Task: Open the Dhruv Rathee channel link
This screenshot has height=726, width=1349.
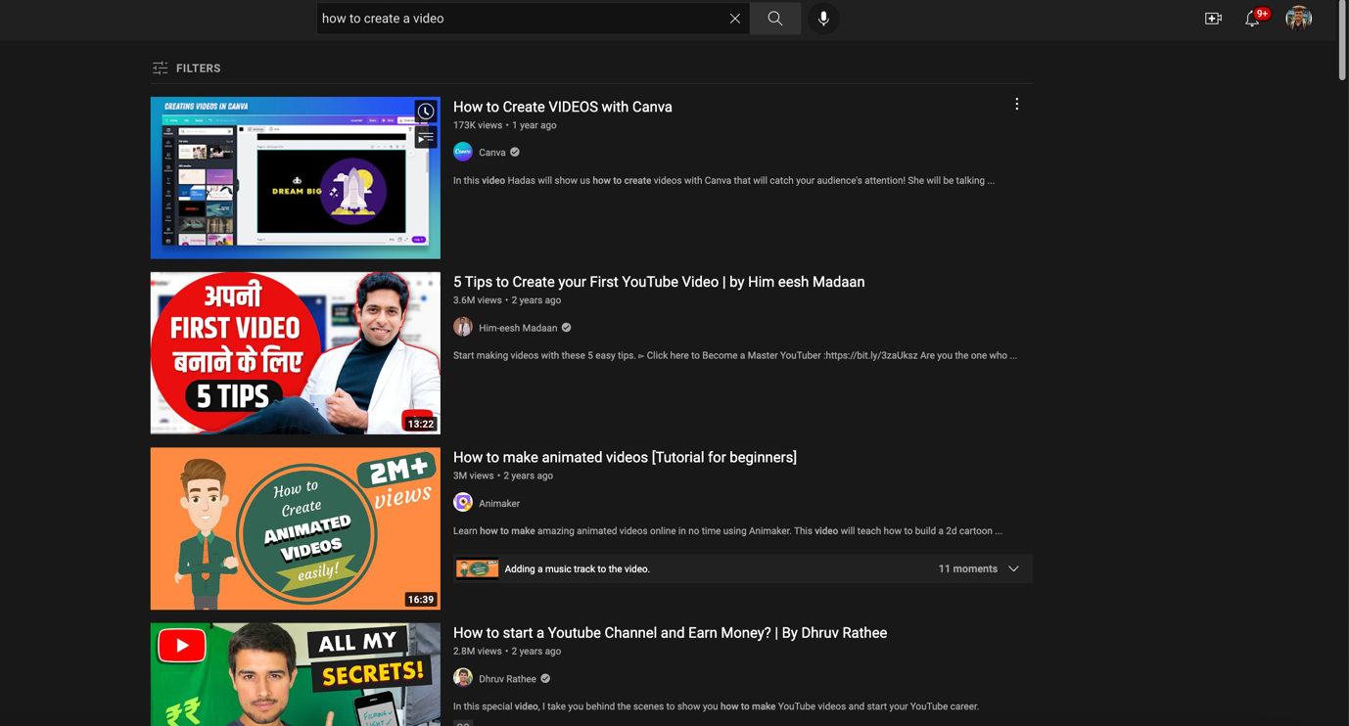Action: 507,678
